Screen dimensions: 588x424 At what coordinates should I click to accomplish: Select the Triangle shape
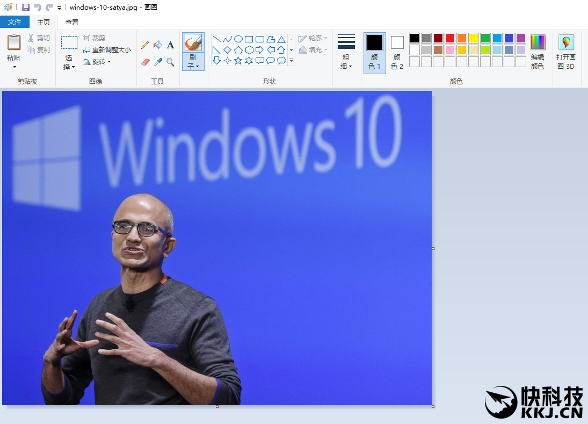[x=281, y=39]
